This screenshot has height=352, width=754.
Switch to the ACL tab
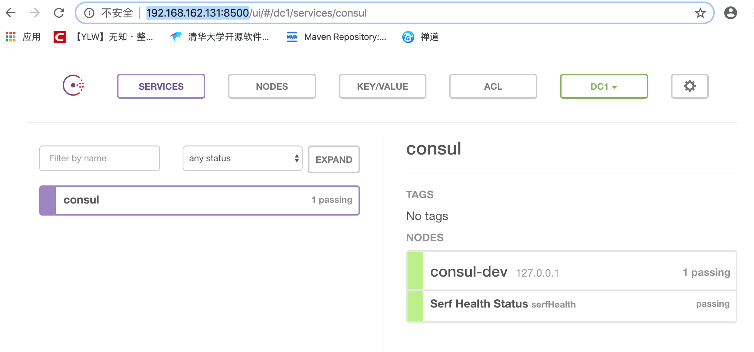click(x=493, y=86)
